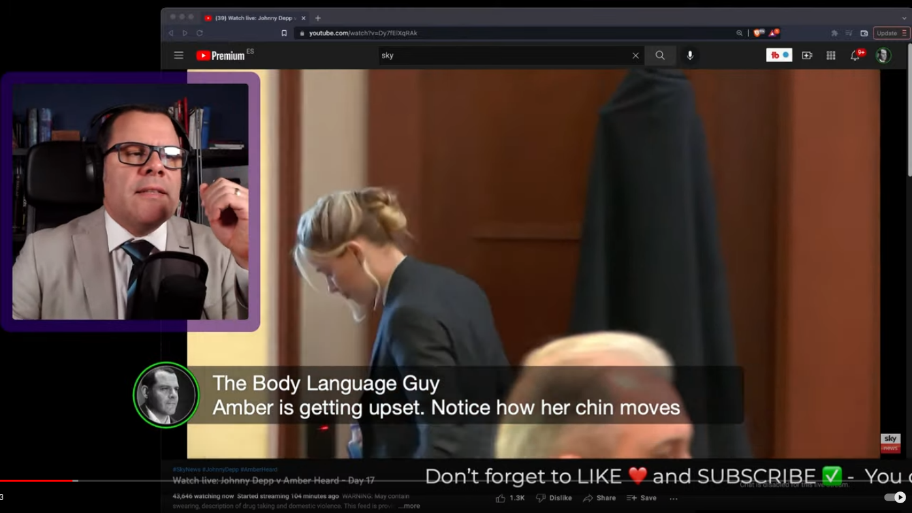Click the Dislike button
Screen dimensions: 912x513
point(554,498)
